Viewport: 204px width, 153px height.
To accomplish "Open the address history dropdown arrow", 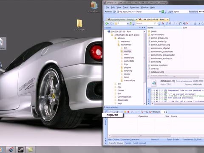I will tap(160, 11).
